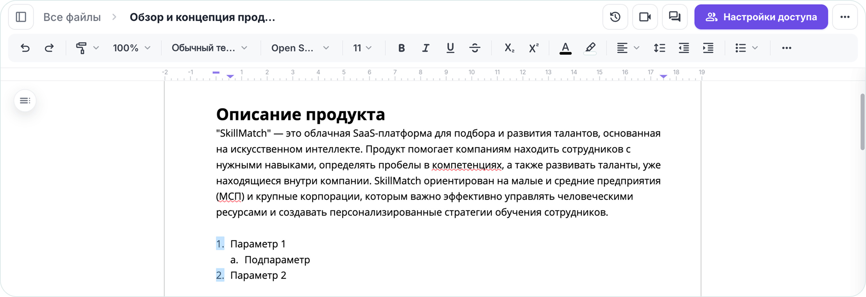
Task: Expand the format painter dropdown arrow
Action: tap(96, 48)
